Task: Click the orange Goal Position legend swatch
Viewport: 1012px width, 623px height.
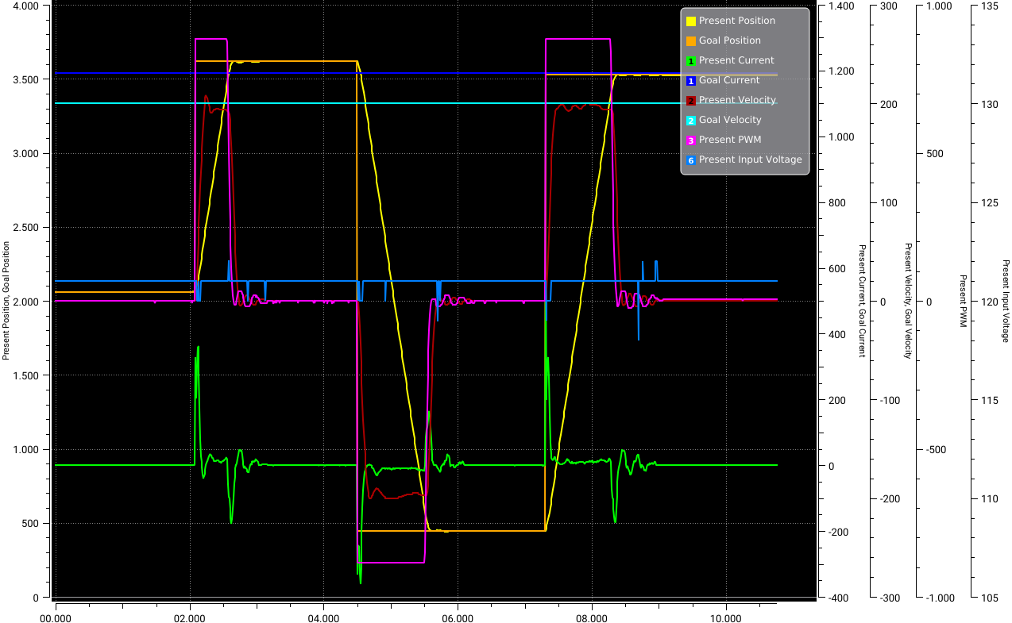Action: pyautogui.click(x=691, y=41)
